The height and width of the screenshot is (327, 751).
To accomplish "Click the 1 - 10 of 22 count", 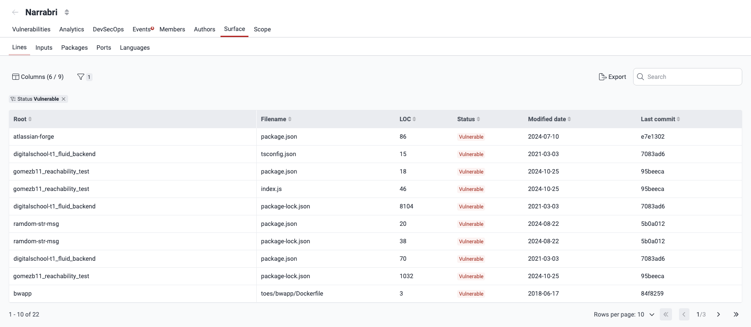I will 24,314.
